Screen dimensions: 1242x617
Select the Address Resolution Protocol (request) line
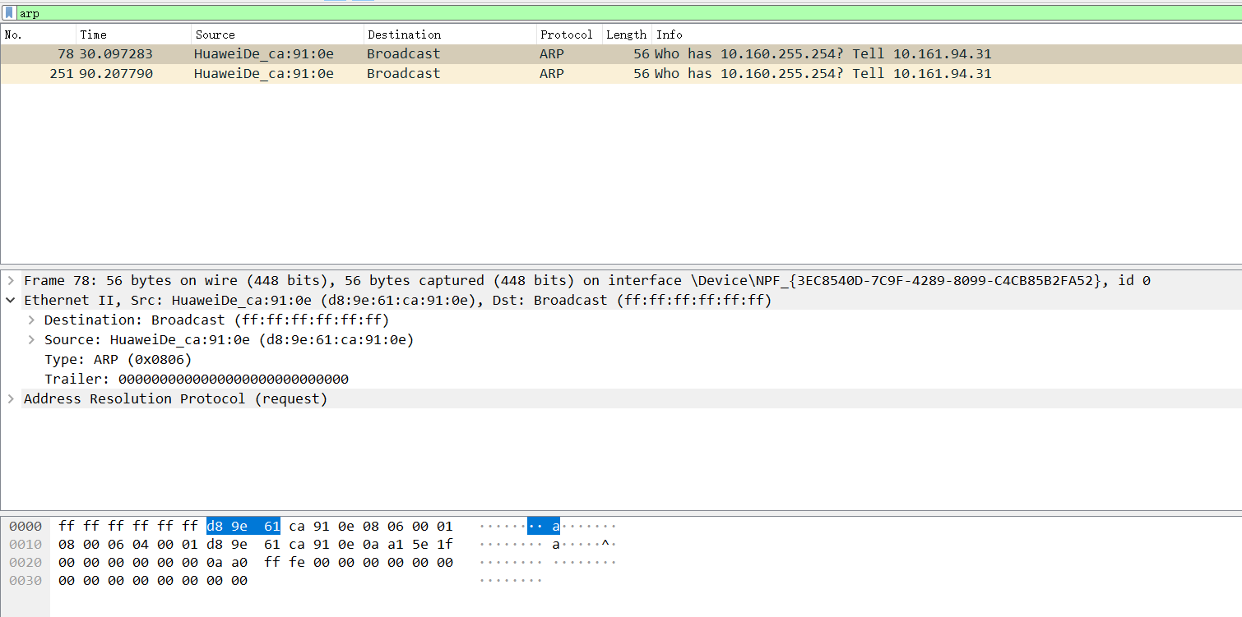176,399
